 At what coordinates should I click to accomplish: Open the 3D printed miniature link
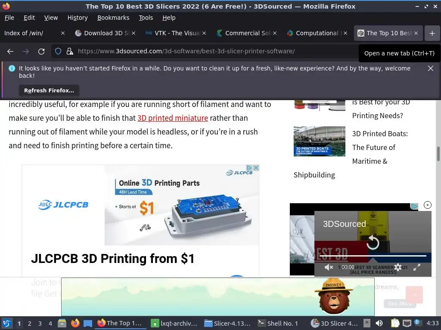[173, 118]
